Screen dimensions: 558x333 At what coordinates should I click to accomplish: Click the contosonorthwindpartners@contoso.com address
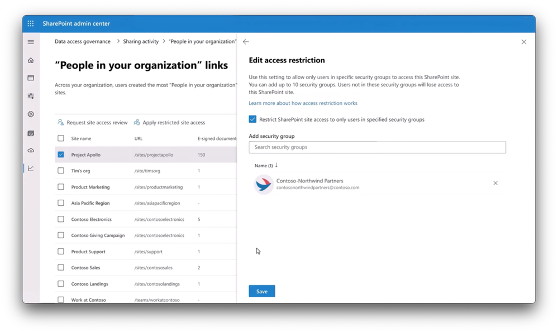pos(318,187)
